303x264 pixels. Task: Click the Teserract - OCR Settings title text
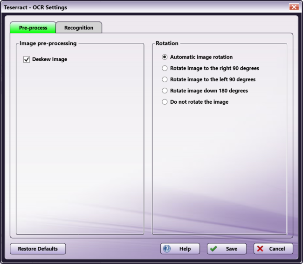click(35, 7)
